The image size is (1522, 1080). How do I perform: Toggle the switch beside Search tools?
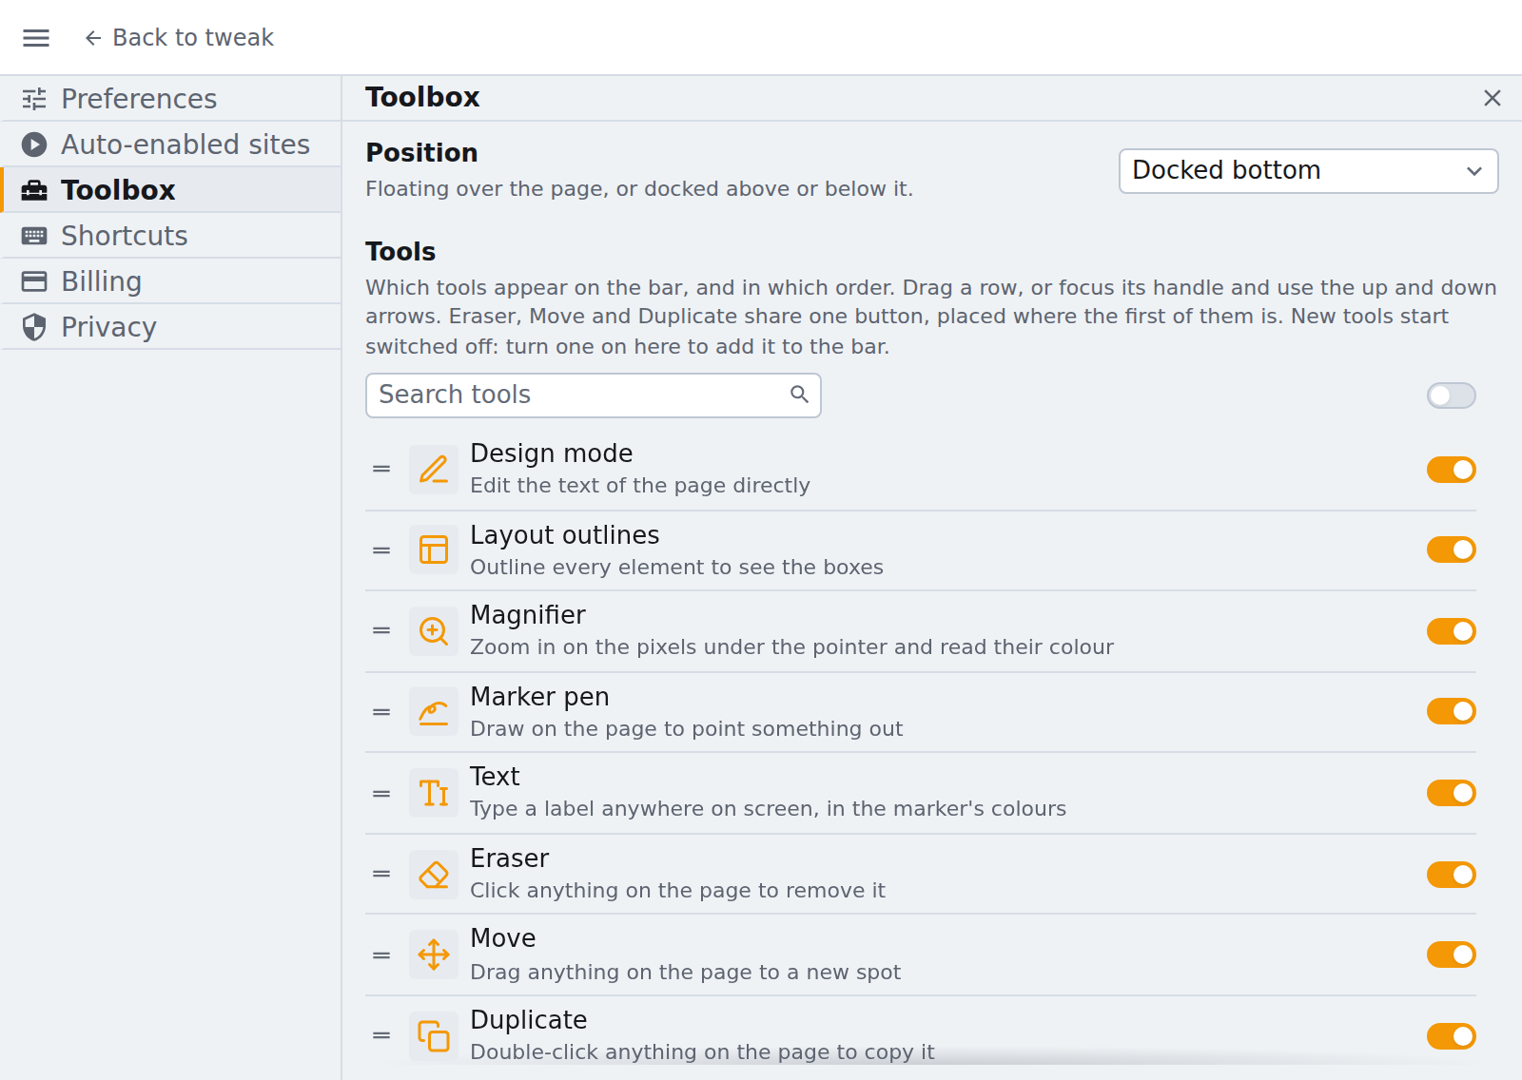(1451, 395)
